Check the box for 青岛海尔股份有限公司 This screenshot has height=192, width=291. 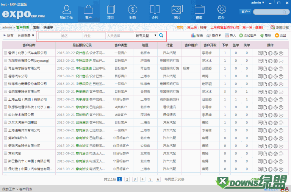click(5, 68)
